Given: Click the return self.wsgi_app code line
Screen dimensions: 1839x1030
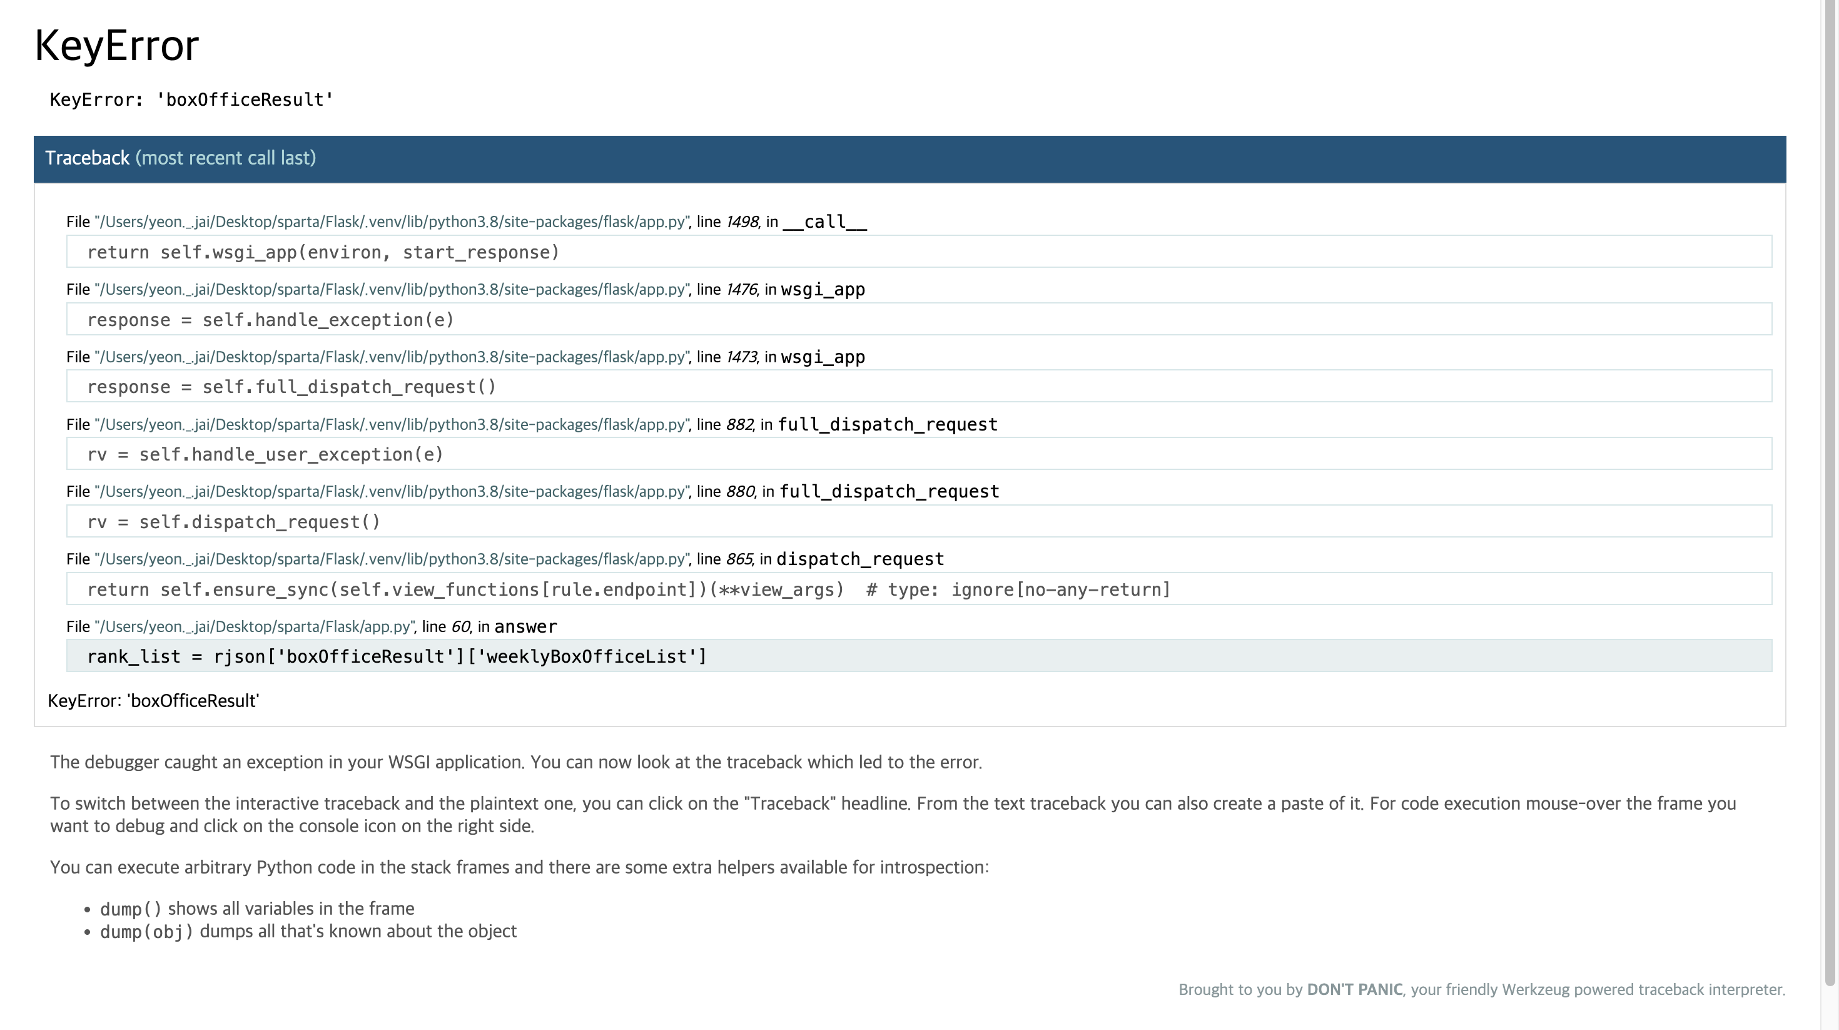Looking at the screenshot, I should coord(323,252).
